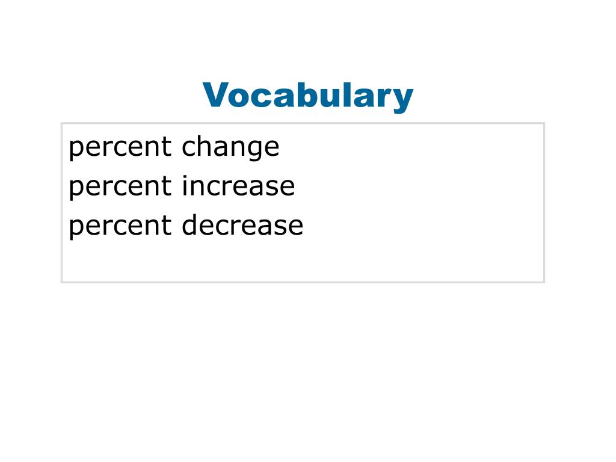Click the empty area right of percent change
This screenshot has height=462, width=616.
411,148
